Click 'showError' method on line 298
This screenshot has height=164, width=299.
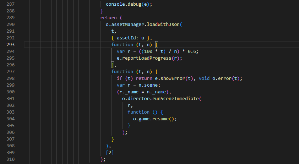click(x=173, y=78)
